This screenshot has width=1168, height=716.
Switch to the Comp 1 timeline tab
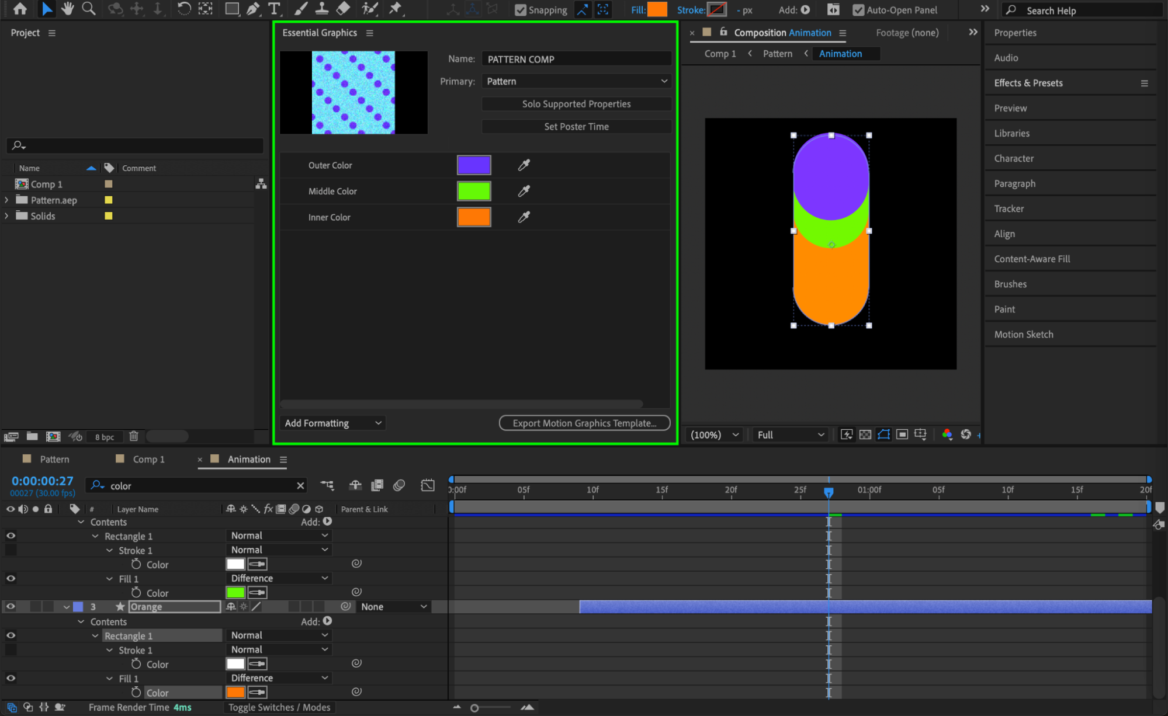point(148,459)
